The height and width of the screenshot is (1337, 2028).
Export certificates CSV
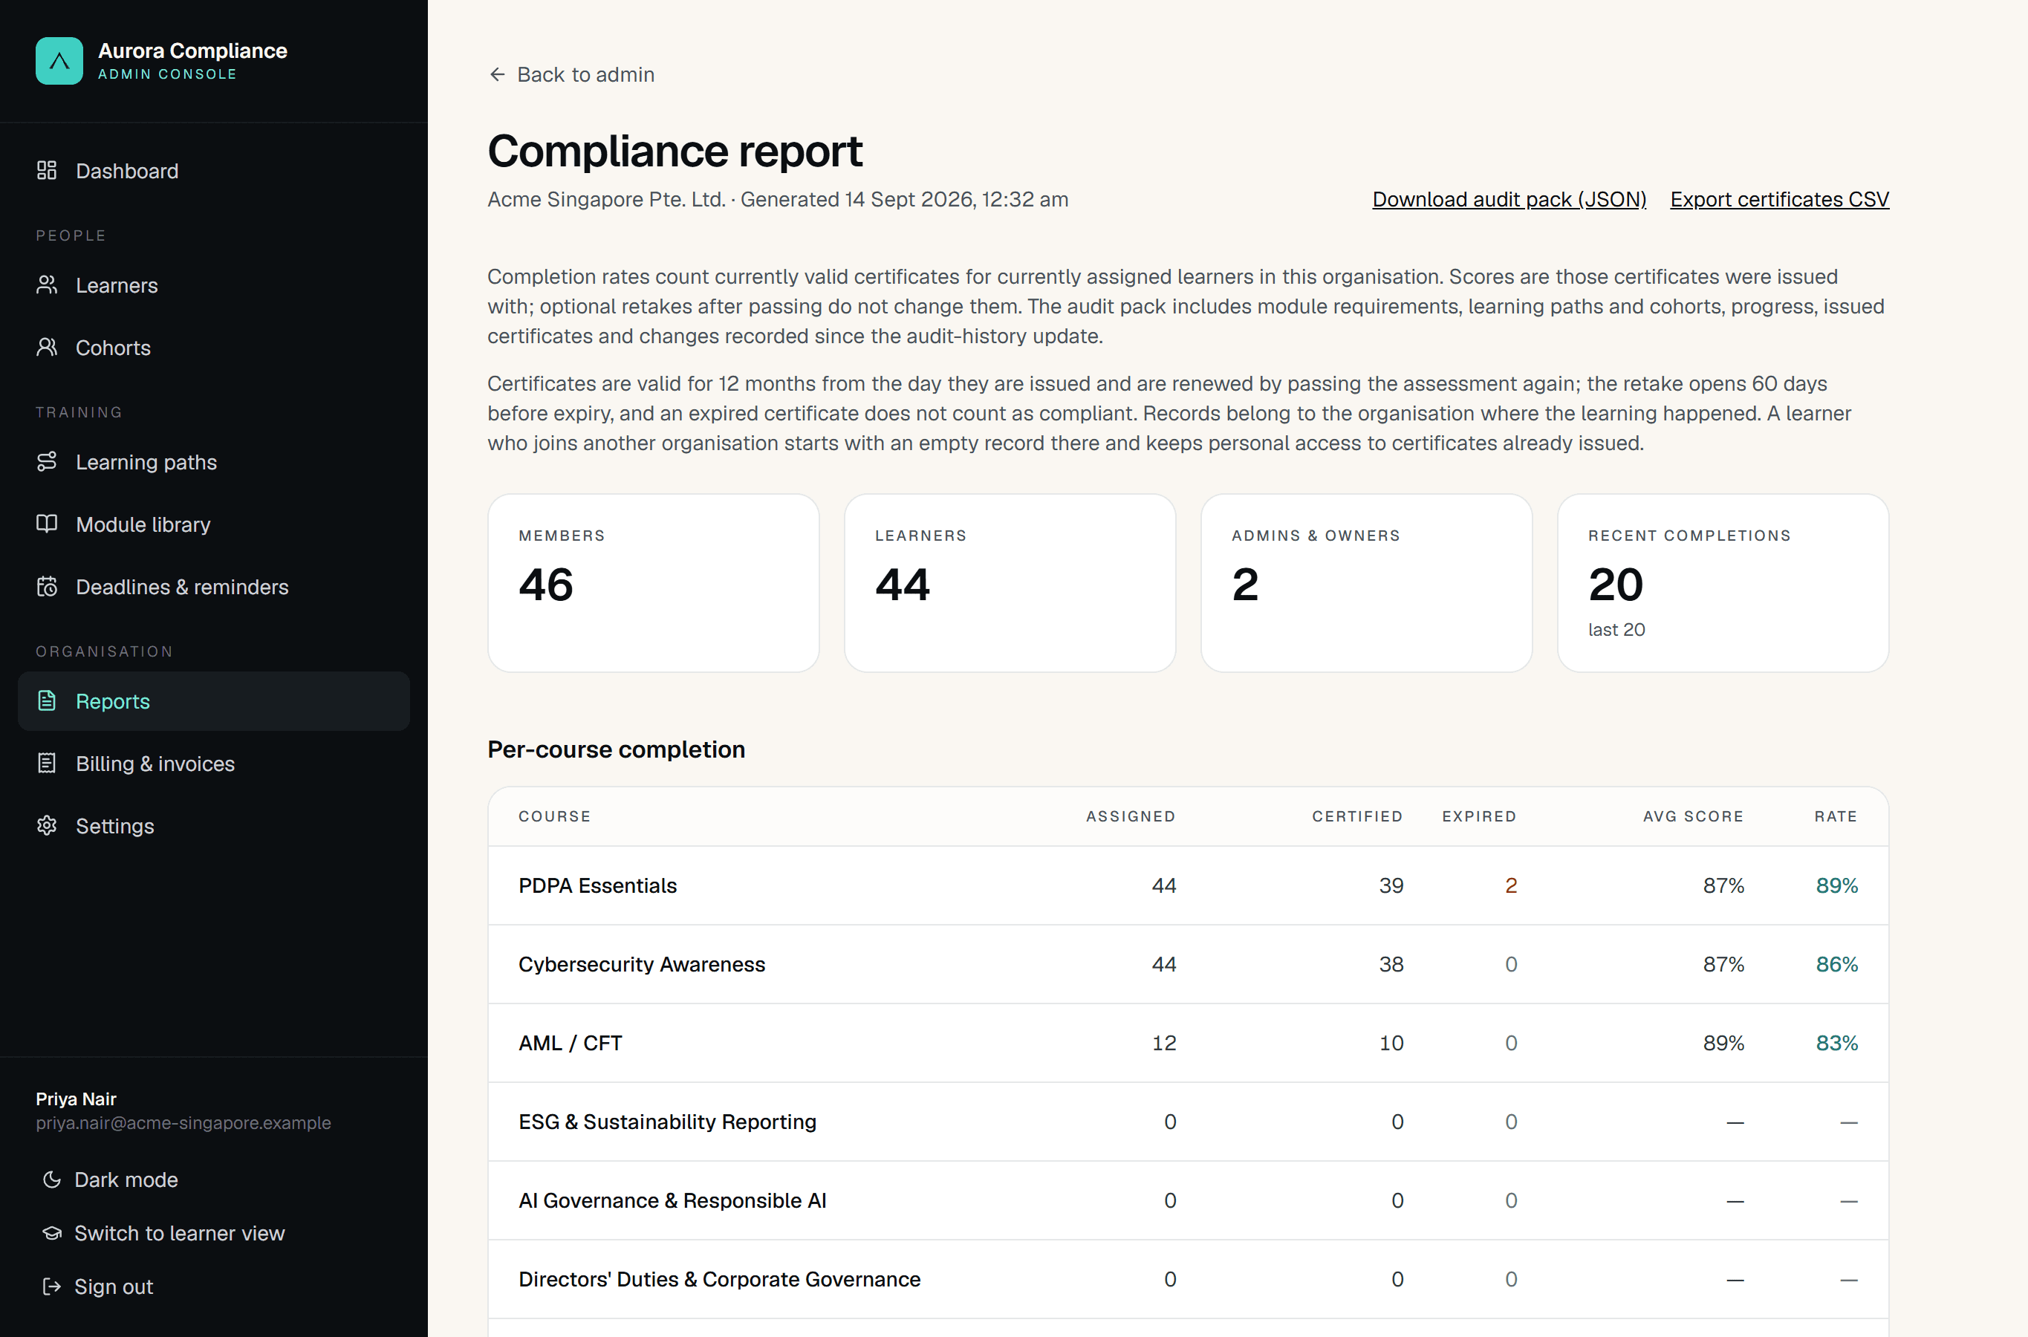1779,198
